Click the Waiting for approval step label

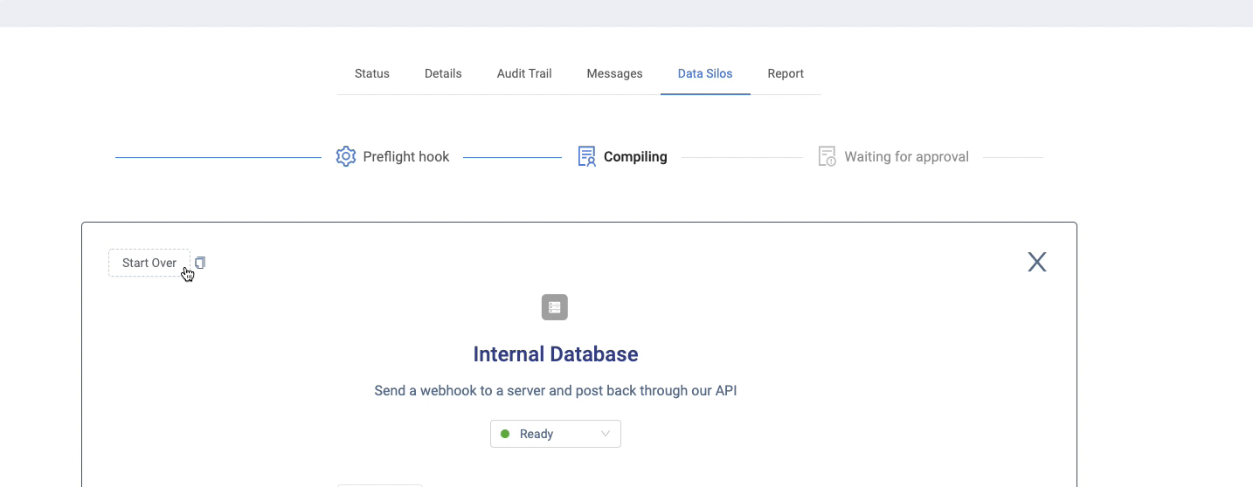906,157
